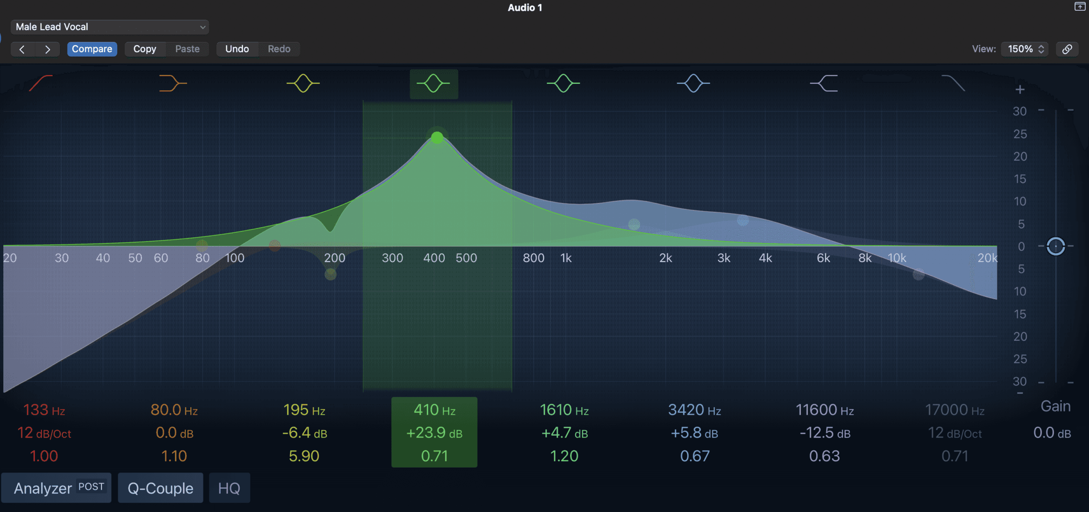Click the Undo button
Viewport: 1089px width, 512px height.
point(237,49)
